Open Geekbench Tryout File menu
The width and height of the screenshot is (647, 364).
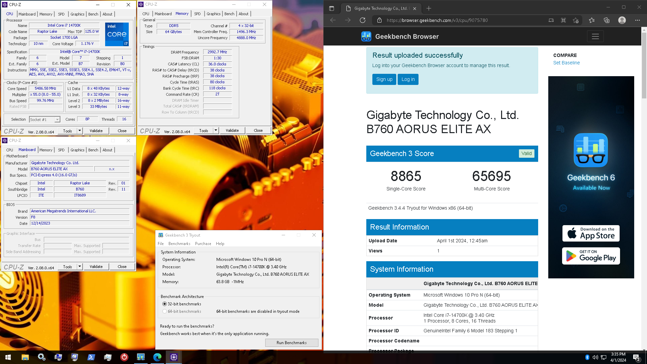pos(161,244)
